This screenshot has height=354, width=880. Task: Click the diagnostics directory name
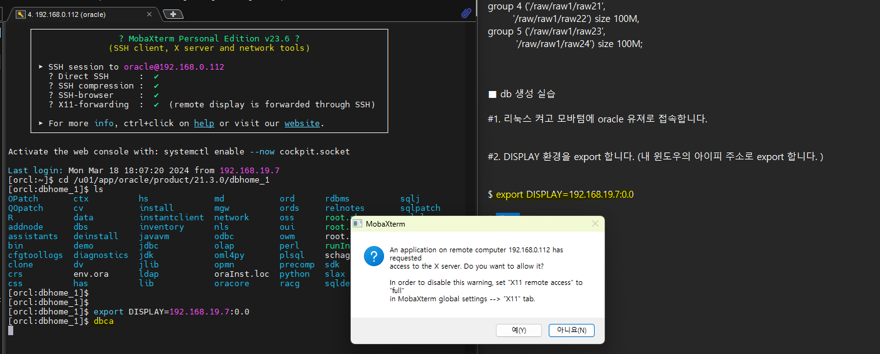[101, 255]
